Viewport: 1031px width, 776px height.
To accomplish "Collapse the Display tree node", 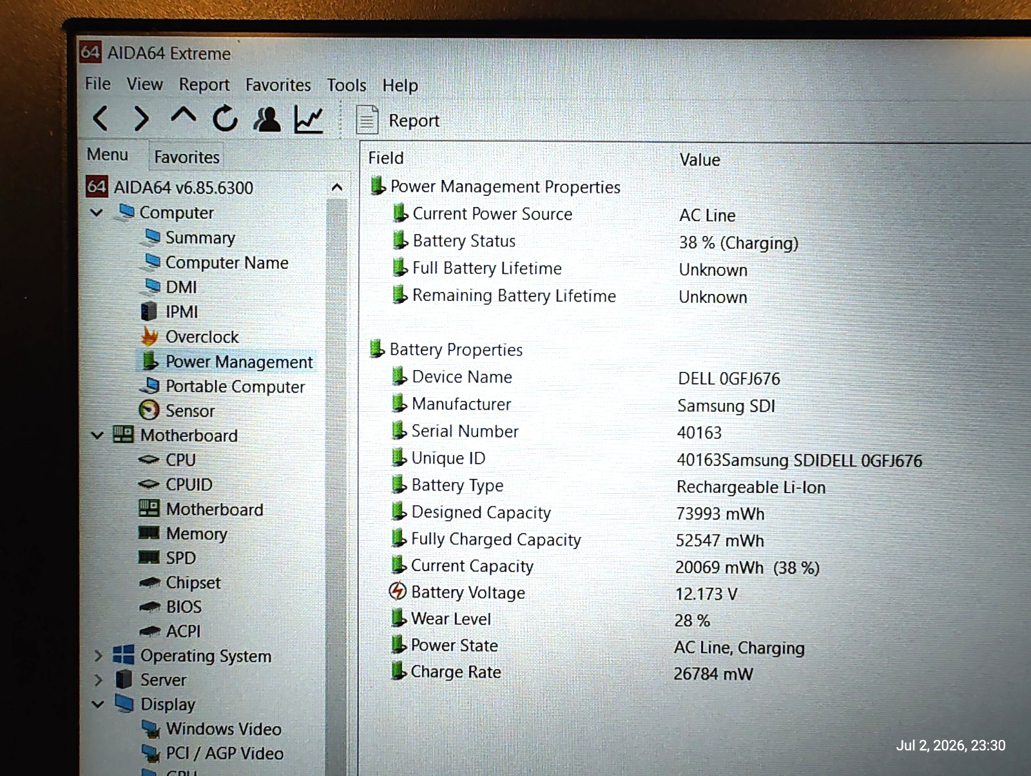I will [x=98, y=704].
